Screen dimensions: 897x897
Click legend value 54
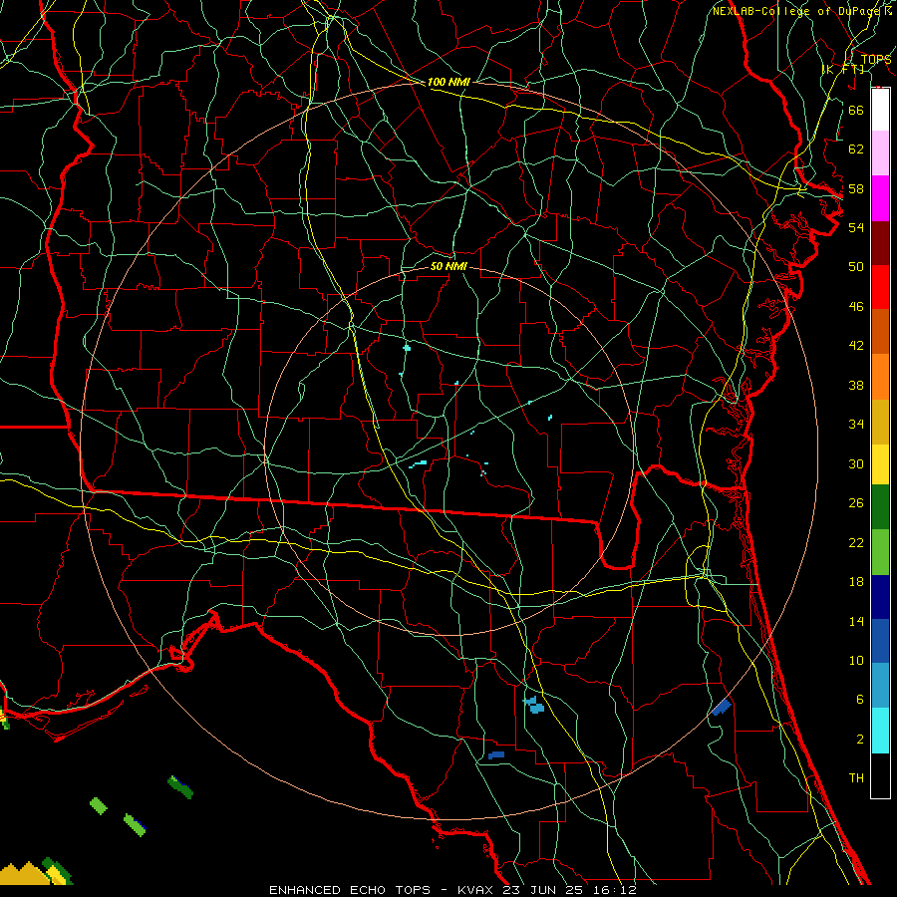point(856,227)
